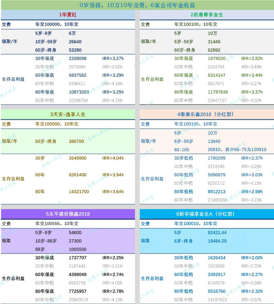The height and width of the screenshot is (304, 274).
Task: Select the 92421.44 payout value
Action: point(217,233)
